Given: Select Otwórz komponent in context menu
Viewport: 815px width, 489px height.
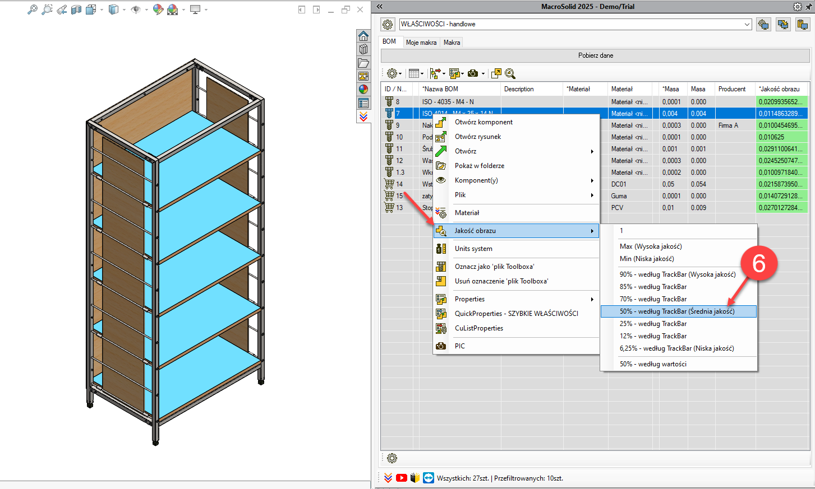Looking at the screenshot, I should pyautogui.click(x=517, y=122).
